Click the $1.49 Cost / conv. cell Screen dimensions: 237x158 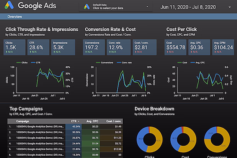(111, 127)
